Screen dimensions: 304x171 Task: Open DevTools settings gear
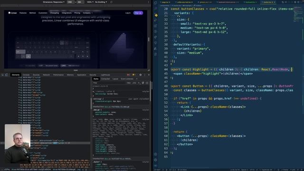point(141,75)
